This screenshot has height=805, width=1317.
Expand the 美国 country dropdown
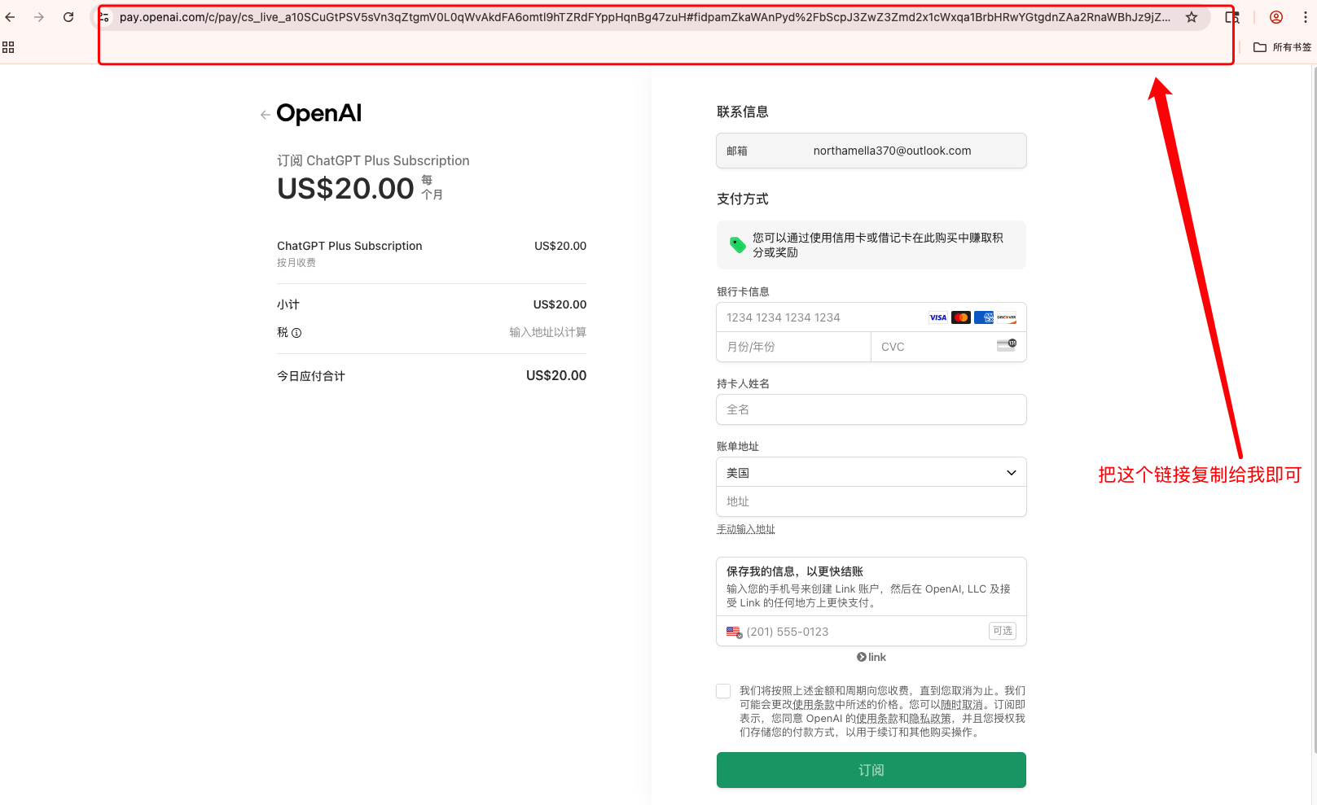tap(871, 473)
